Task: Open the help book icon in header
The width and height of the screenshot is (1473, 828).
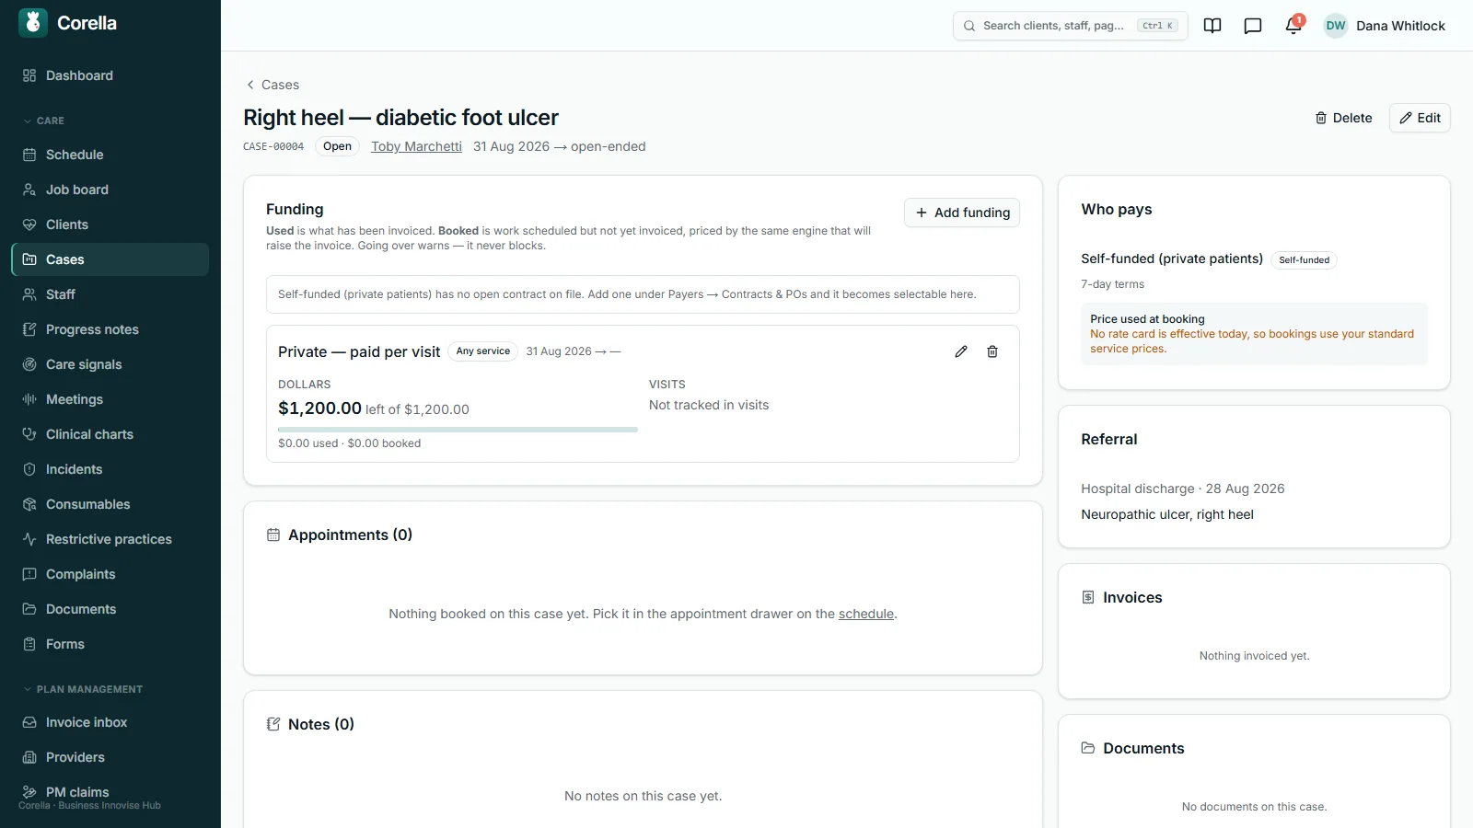Action: click(x=1212, y=26)
